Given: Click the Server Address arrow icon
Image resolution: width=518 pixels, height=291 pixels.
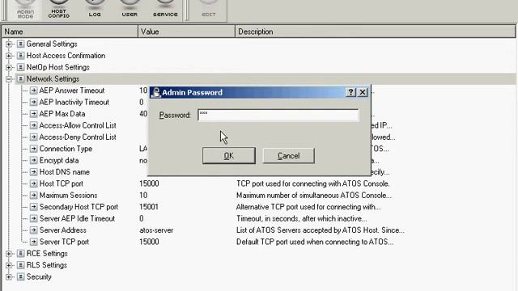Looking at the screenshot, I should click(x=33, y=230).
